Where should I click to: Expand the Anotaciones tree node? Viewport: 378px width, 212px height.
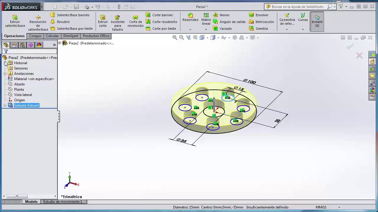(5, 74)
